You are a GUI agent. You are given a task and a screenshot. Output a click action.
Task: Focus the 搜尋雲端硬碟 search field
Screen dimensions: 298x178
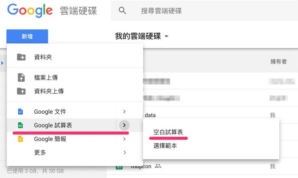(x=204, y=11)
